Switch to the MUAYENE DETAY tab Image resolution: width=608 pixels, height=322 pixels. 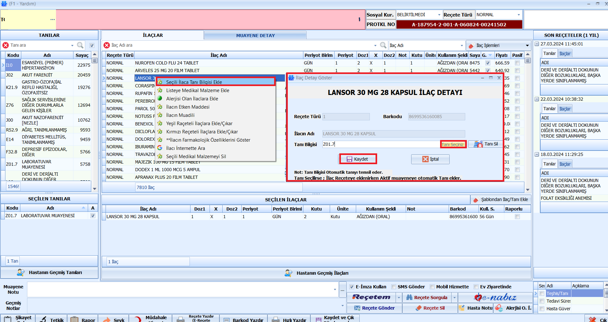pos(255,35)
